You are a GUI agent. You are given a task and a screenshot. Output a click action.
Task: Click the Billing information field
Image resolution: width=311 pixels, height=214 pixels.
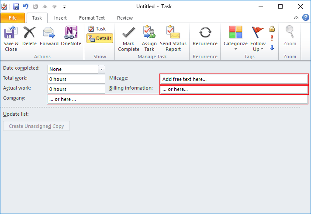[234, 89]
